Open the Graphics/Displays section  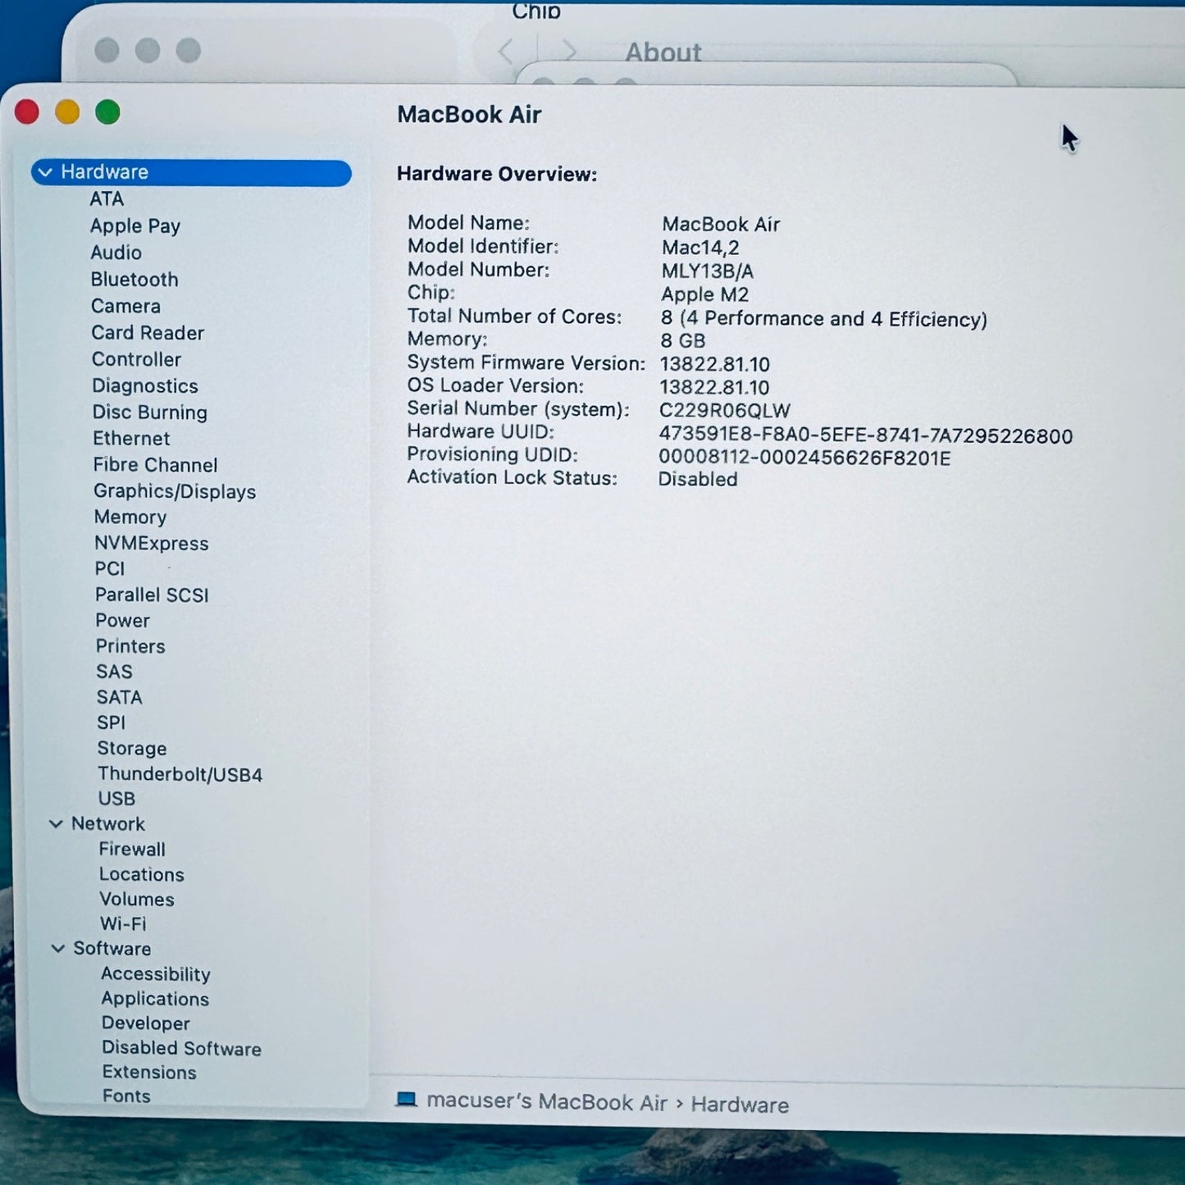pos(175,491)
